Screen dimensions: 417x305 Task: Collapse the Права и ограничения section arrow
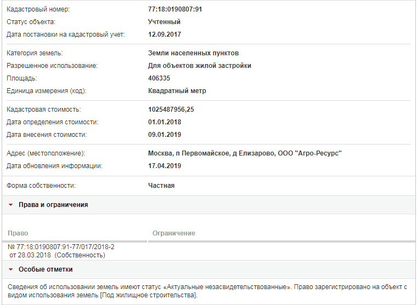(10, 205)
